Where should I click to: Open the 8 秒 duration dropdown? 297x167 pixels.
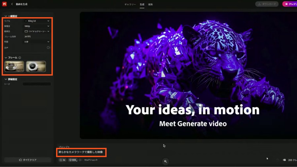point(37,42)
